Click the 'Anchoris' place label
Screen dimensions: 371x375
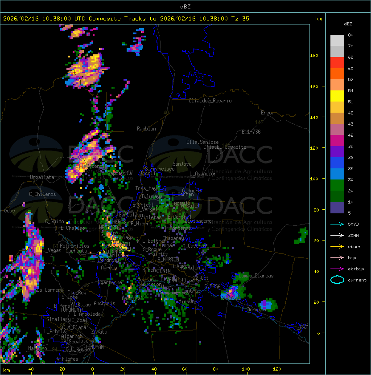pyautogui.click(x=104, y=303)
